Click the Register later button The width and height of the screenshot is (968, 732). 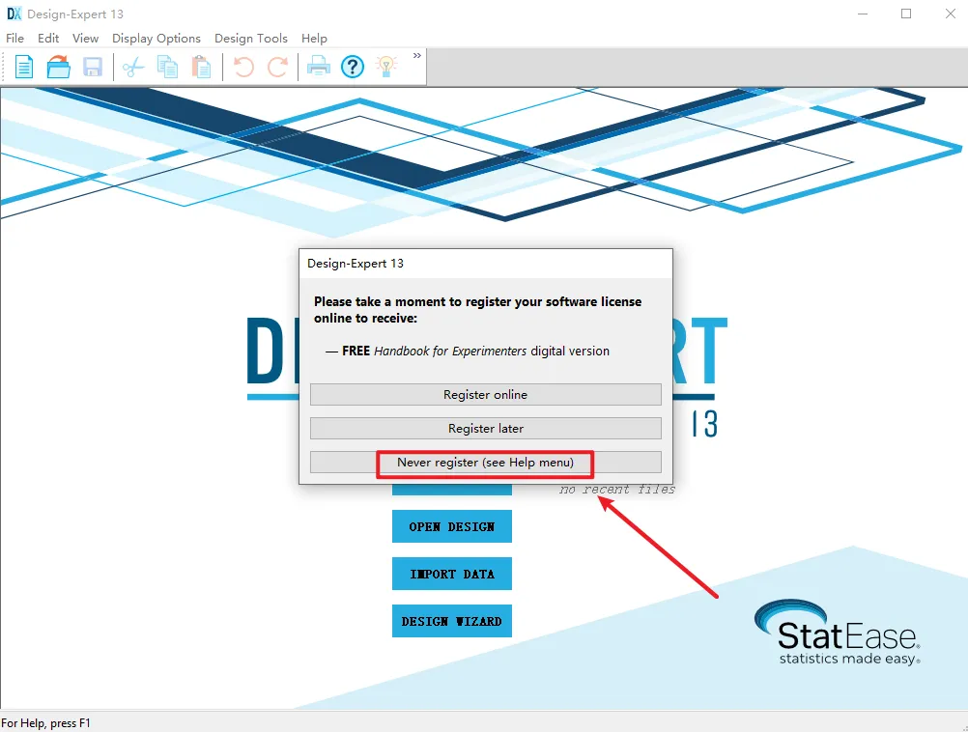pos(485,429)
